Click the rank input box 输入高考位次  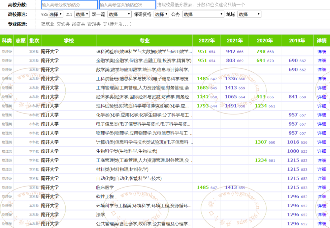coord(126,4)
